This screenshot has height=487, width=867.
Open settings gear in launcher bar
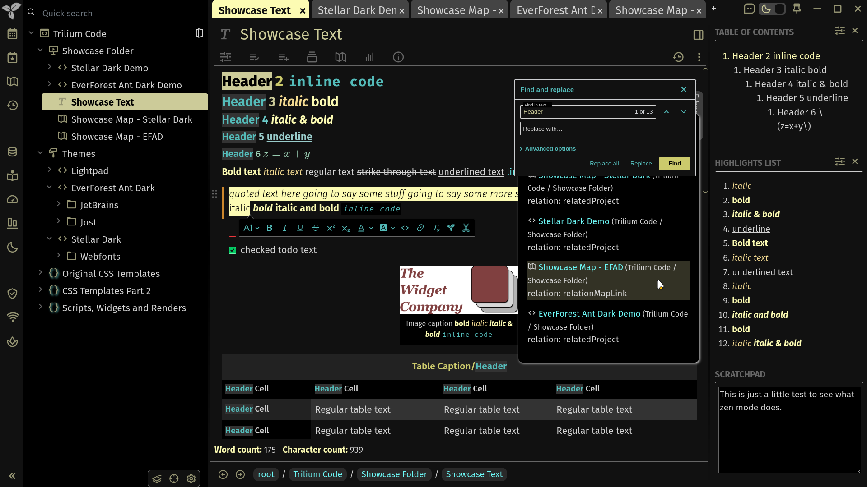coord(191,479)
